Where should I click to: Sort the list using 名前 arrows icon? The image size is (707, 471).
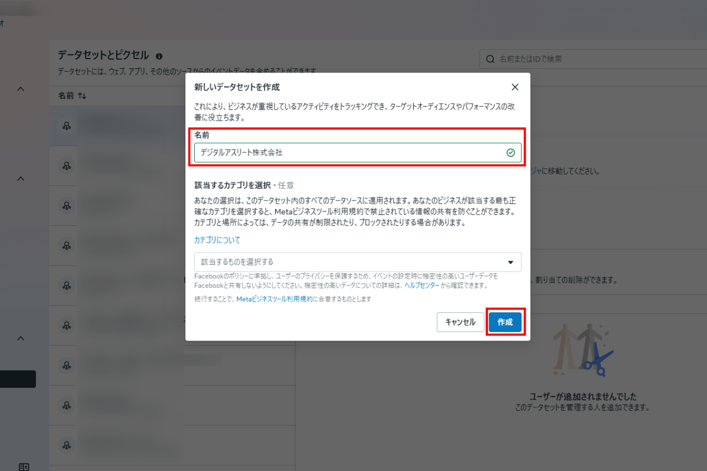click(82, 96)
